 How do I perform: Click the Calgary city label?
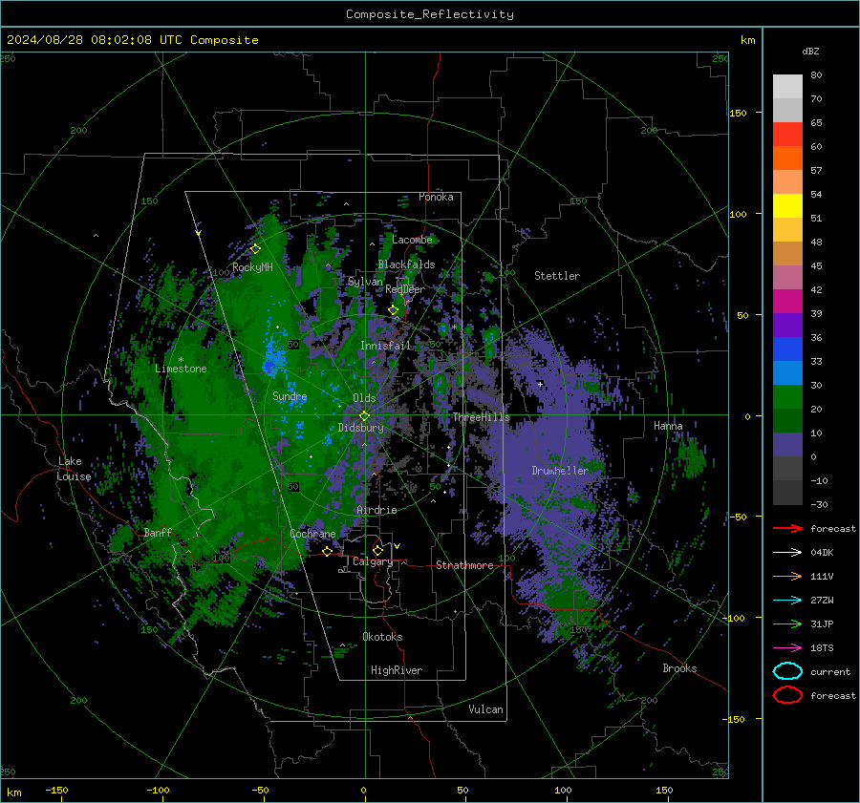pyautogui.click(x=373, y=561)
